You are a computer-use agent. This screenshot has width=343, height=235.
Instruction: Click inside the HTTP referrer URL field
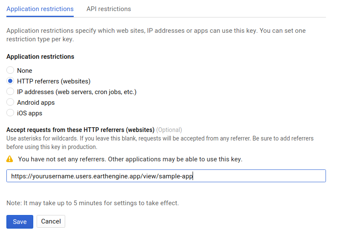(x=166, y=176)
